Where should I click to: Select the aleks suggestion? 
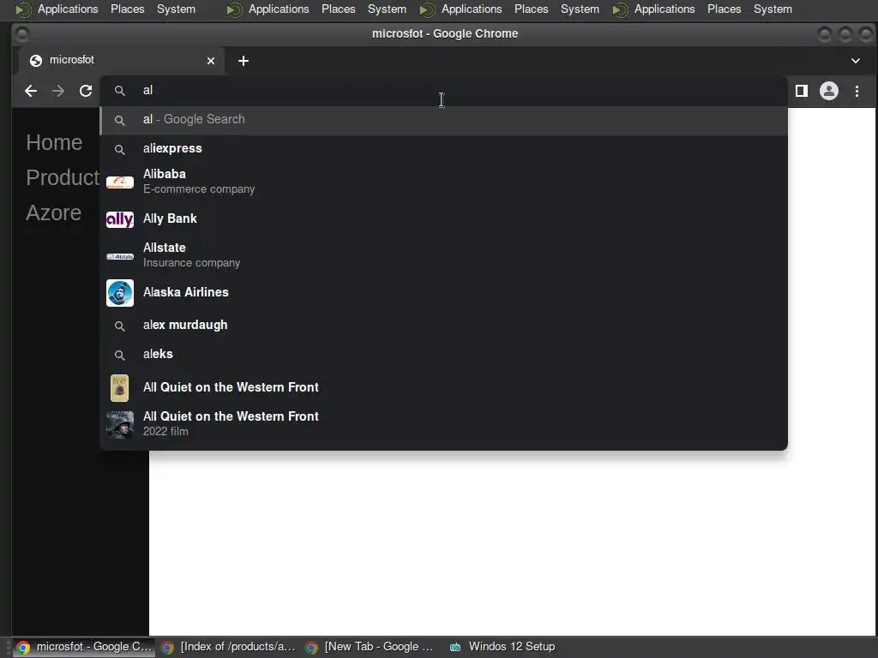443,354
